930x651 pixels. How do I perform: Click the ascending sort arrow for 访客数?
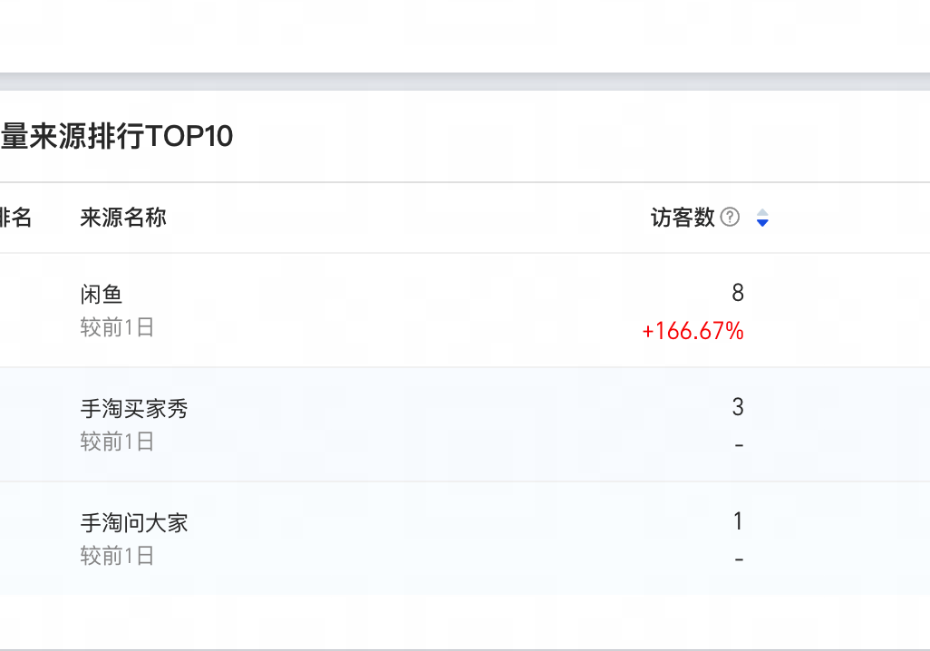(762, 213)
